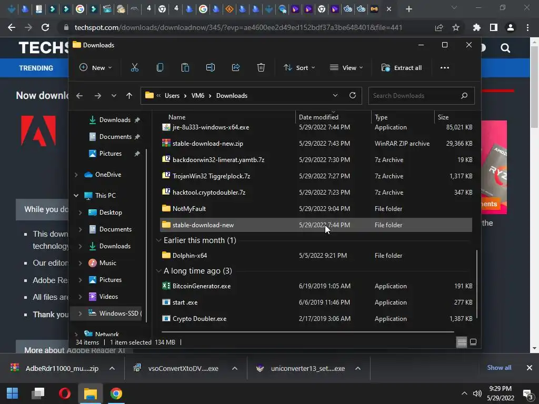Click the Share icon in toolbar
Viewport: 539px width, 404px height.
pyautogui.click(x=236, y=67)
